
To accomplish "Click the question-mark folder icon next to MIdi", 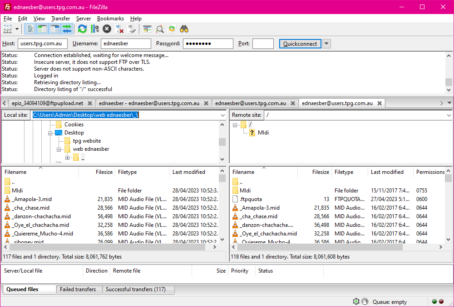I will point(252,133).
